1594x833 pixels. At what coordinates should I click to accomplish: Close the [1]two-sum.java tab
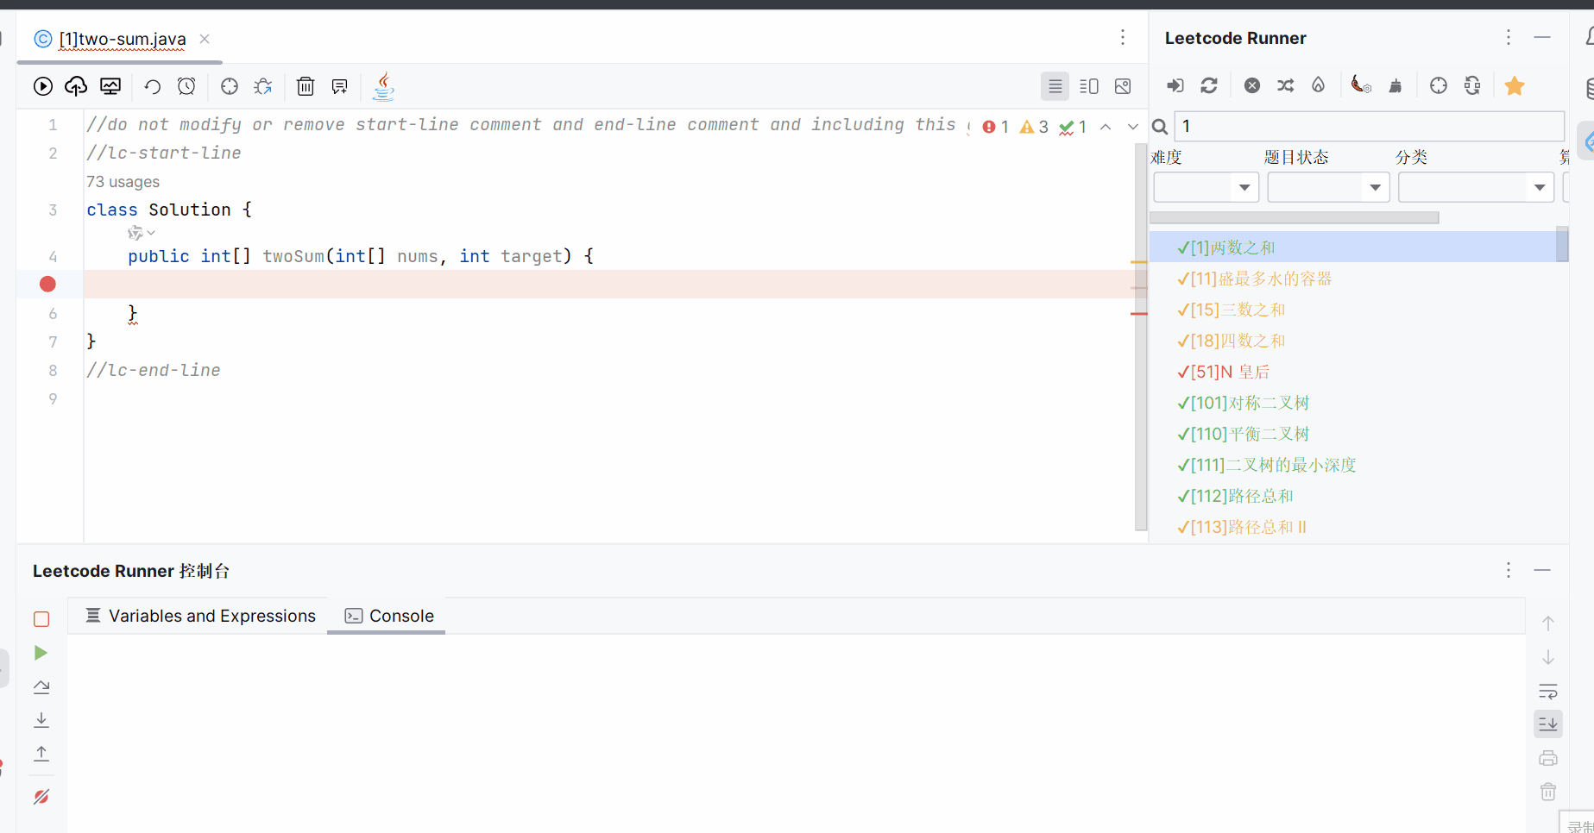(205, 39)
